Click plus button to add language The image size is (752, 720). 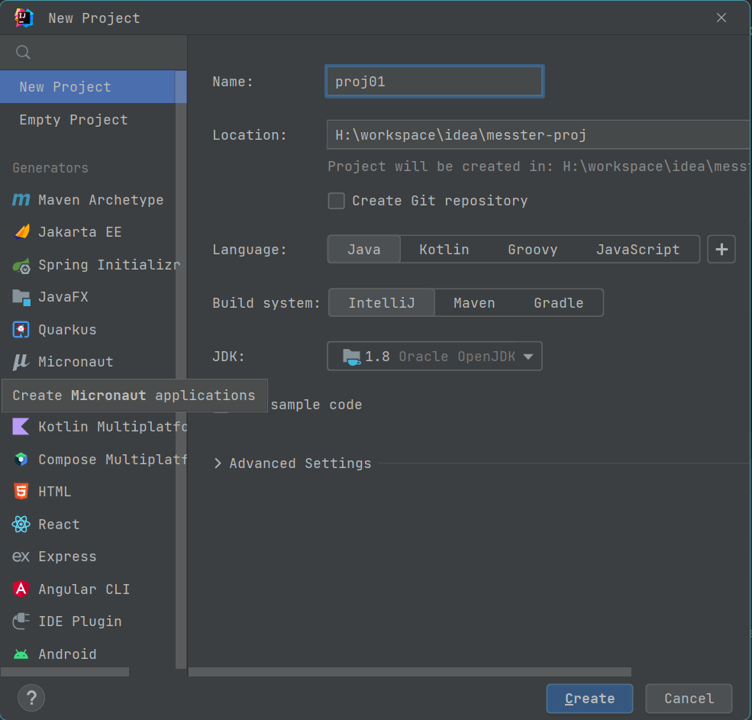(721, 250)
